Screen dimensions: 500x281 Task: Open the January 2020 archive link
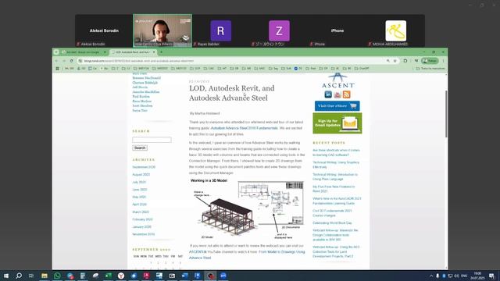pyautogui.click(x=142, y=227)
